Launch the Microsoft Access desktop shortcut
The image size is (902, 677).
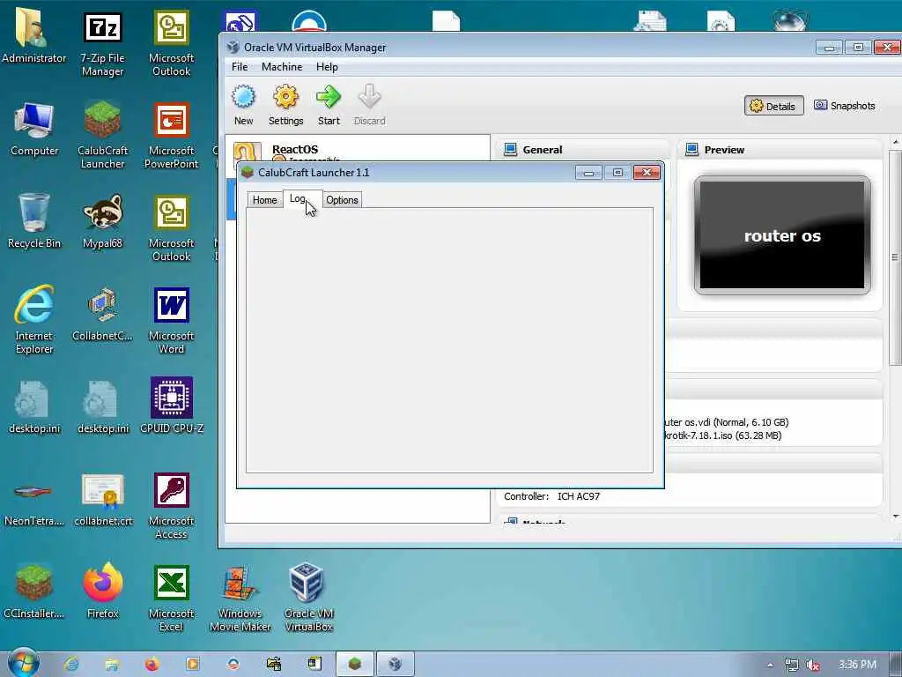tap(171, 505)
